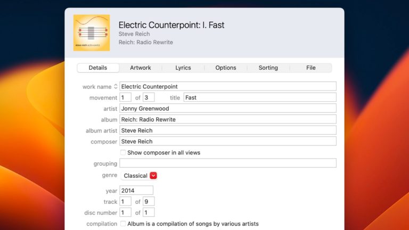
Task: Click the album artist field
Action: (x=228, y=130)
